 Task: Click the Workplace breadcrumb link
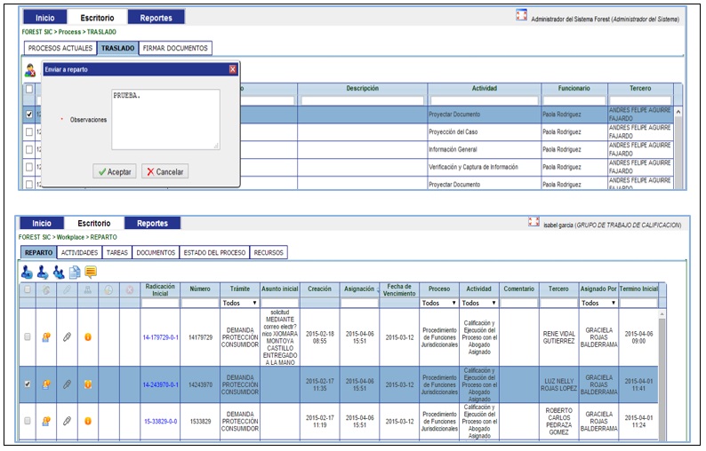(71, 237)
